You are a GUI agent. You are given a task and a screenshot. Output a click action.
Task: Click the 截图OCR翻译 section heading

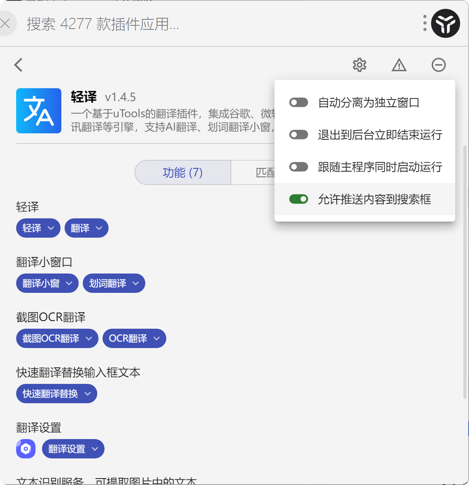click(x=51, y=317)
